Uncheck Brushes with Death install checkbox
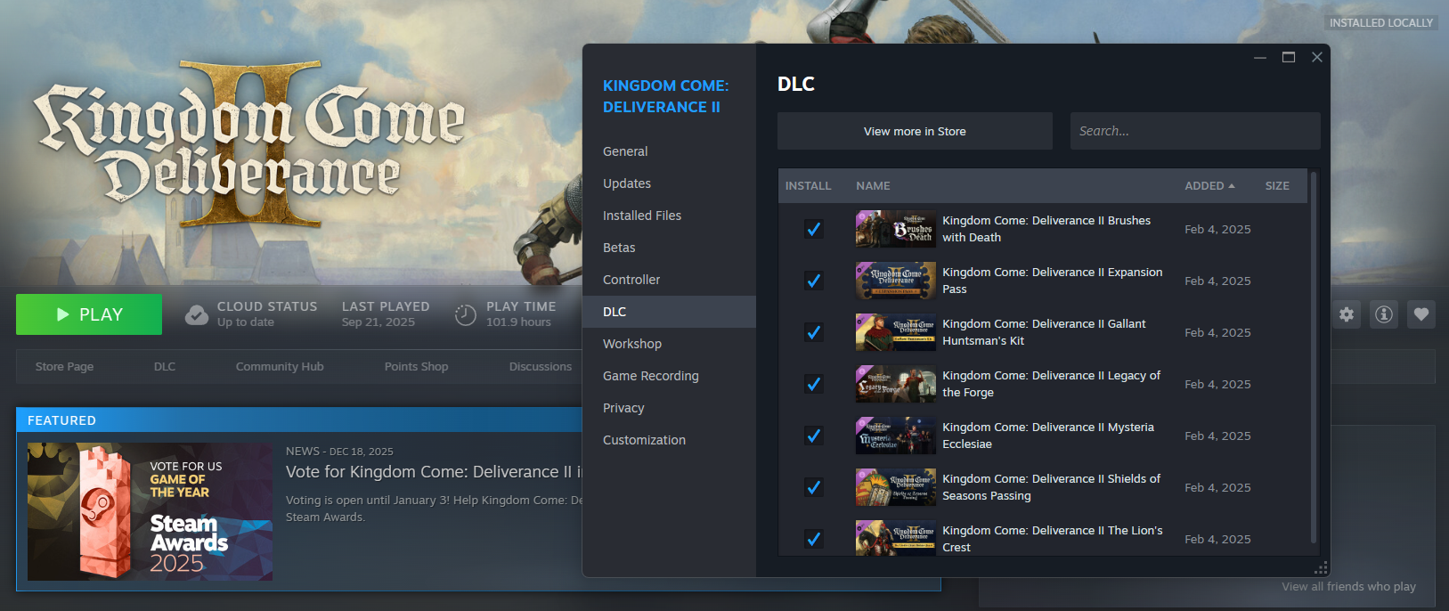Screen dimensions: 1449x611 coord(813,229)
